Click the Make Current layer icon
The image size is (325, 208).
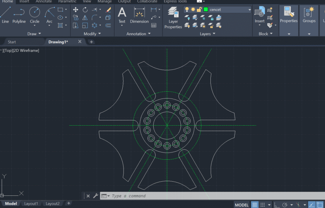[219, 17]
